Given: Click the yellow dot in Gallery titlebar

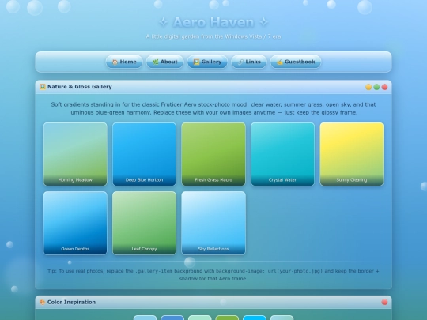Looking at the screenshot, I should point(368,87).
